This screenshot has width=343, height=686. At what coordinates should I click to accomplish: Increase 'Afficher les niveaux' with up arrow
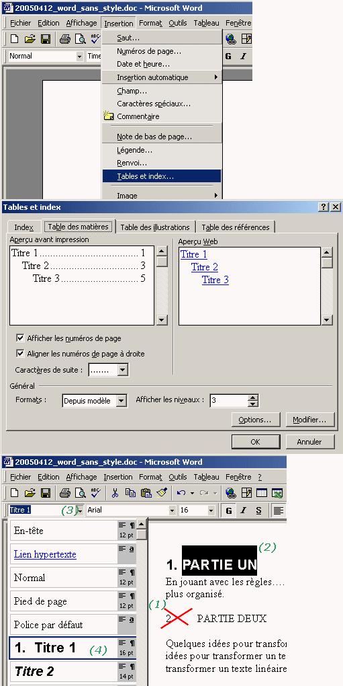click(253, 397)
